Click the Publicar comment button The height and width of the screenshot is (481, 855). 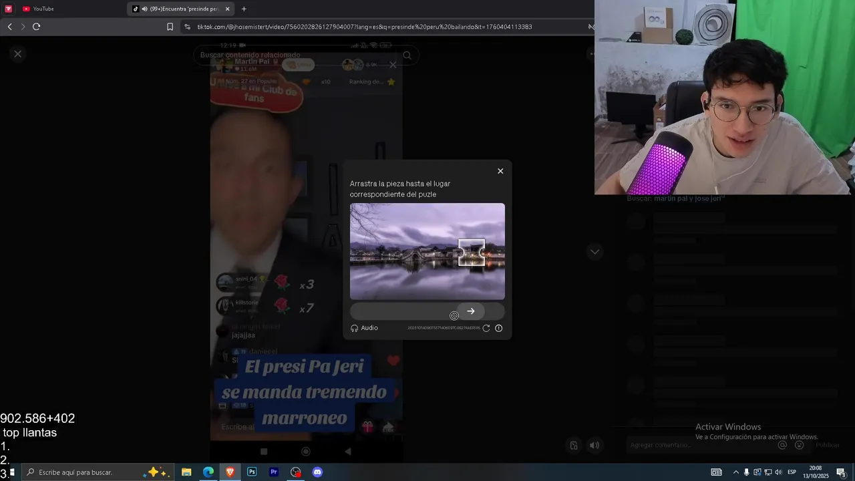pos(828,445)
